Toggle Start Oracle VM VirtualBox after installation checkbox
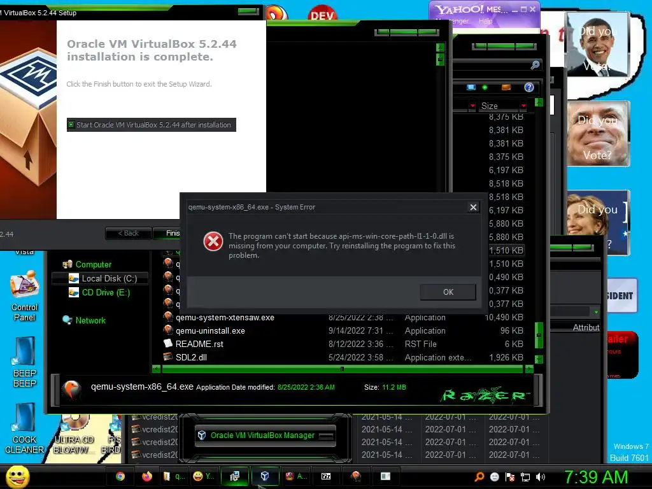The image size is (652, 489). [x=71, y=125]
